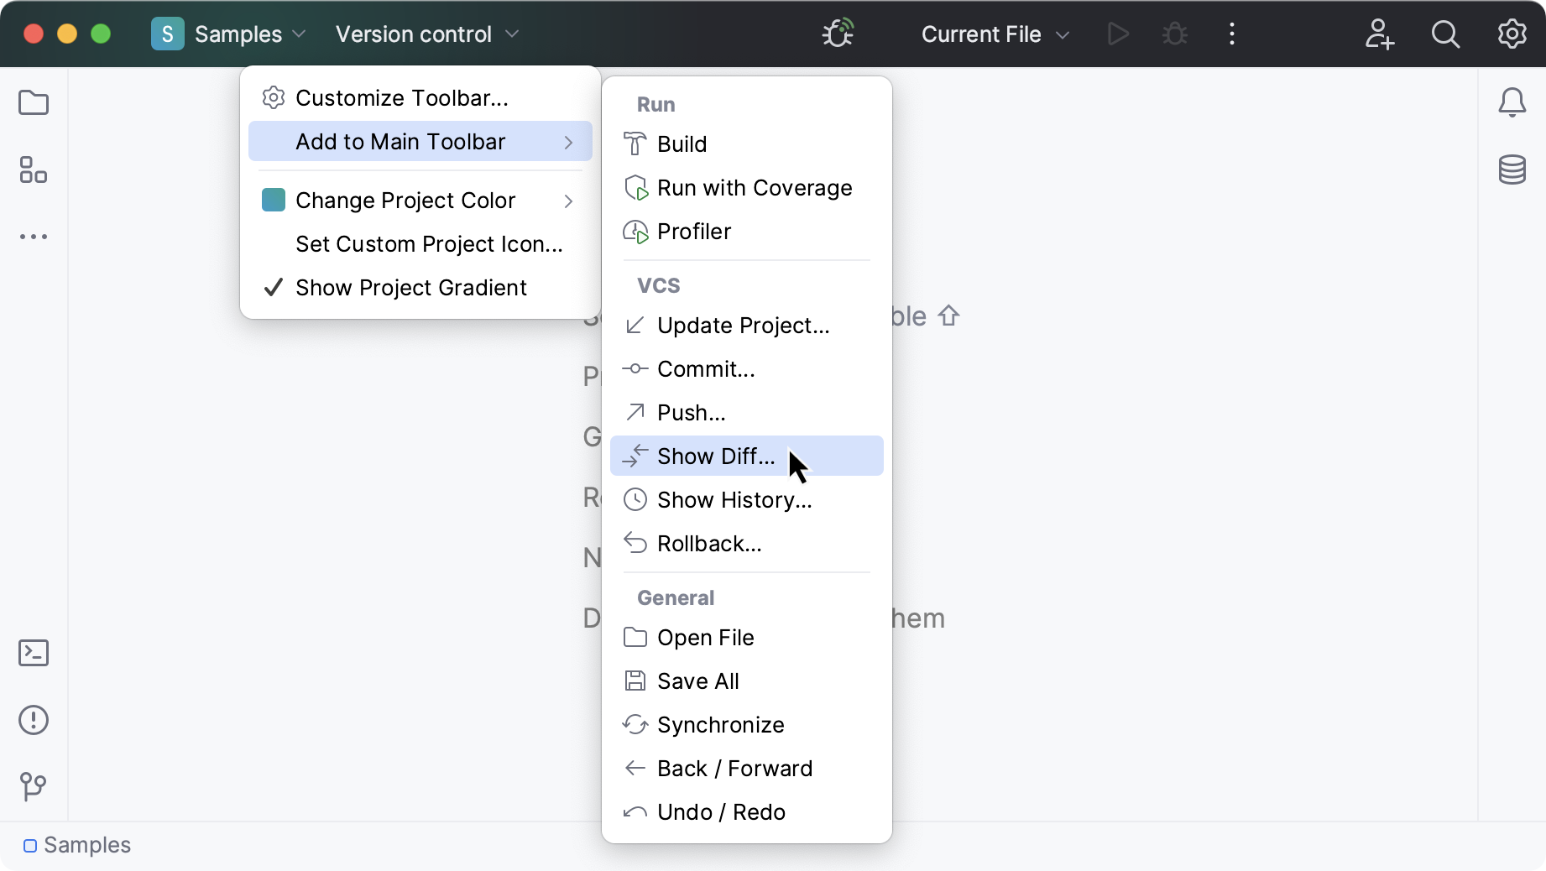The height and width of the screenshot is (871, 1546).
Task: Open the Problems tool window
Action: (33, 720)
